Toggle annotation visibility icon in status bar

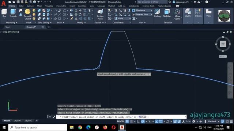[x=175, y=122]
